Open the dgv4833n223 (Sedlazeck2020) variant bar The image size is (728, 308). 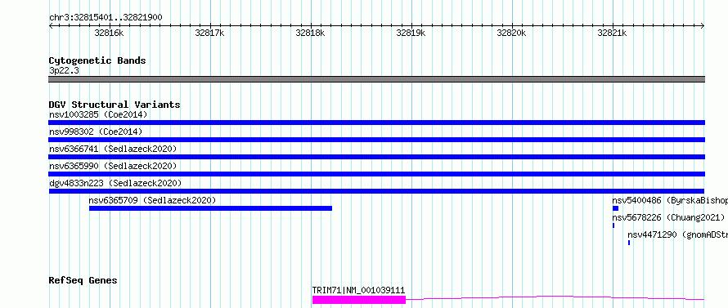click(x=376, y=191)
